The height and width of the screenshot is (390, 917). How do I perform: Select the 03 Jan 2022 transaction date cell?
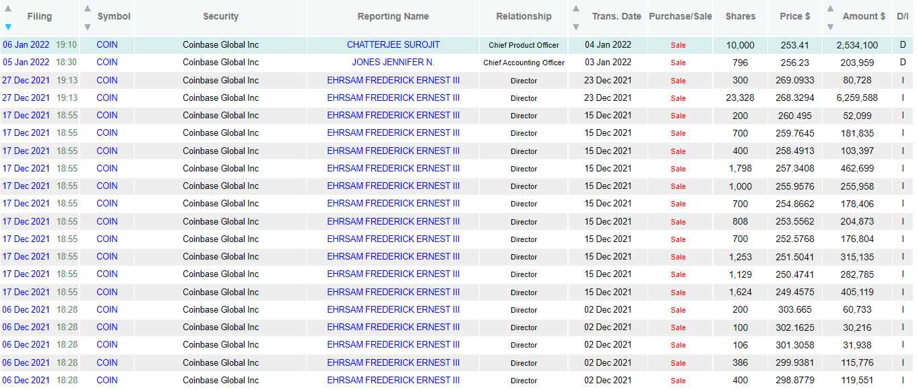tap(608, 63)
